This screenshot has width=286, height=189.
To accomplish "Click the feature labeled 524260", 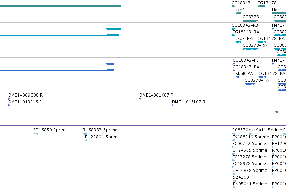I will (x=241, y=177).
